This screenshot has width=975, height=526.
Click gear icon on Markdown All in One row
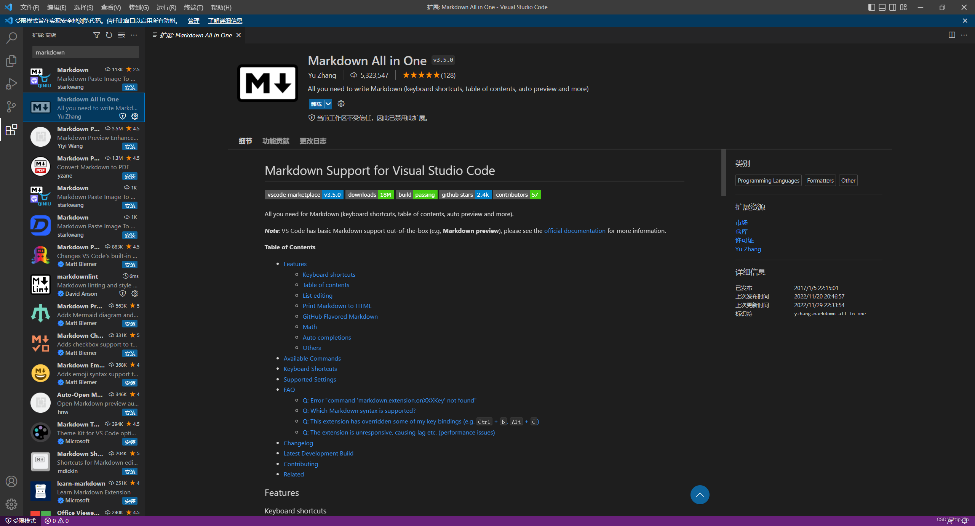(135, 116)
